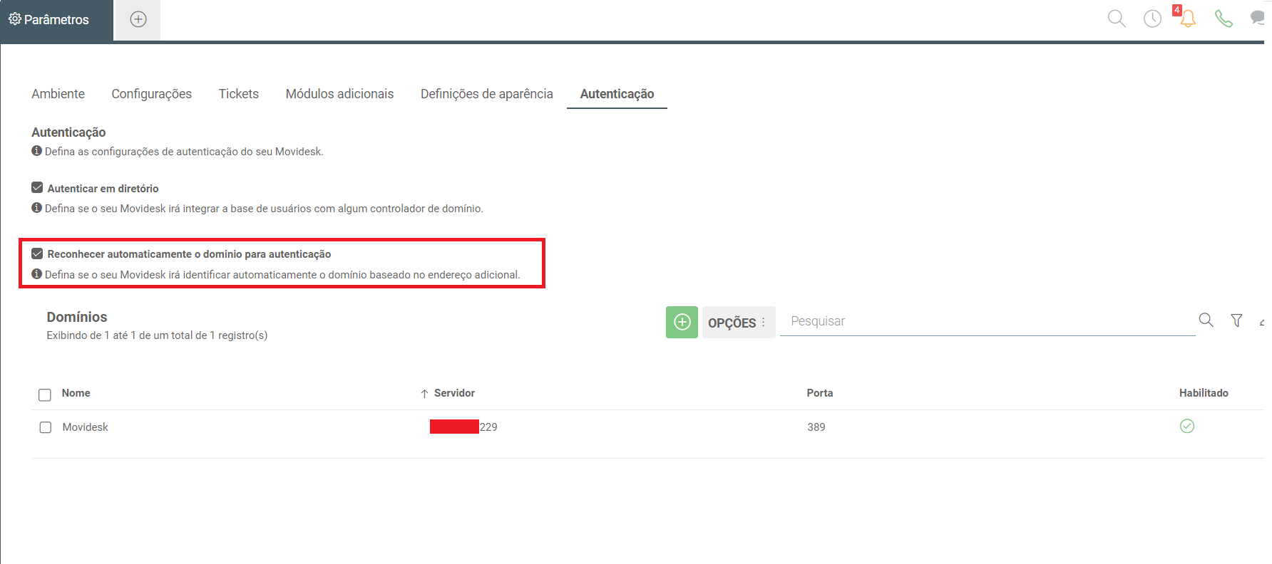Check the select-all checkbox beside Nome
This screenshot has height=564, width=1272.
45,395
